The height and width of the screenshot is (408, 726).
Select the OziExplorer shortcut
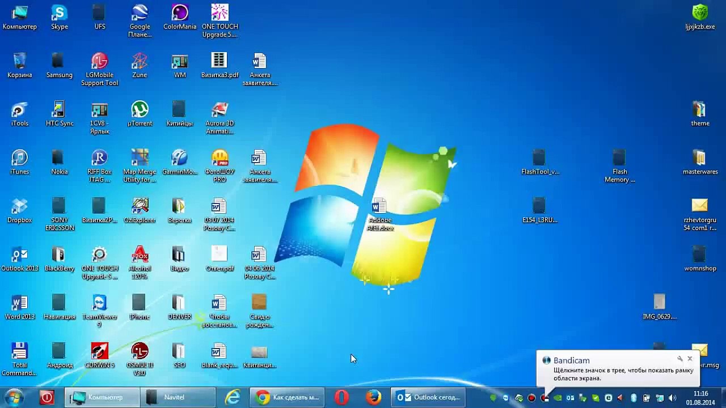pyautogui.click(x=140, y=210)
